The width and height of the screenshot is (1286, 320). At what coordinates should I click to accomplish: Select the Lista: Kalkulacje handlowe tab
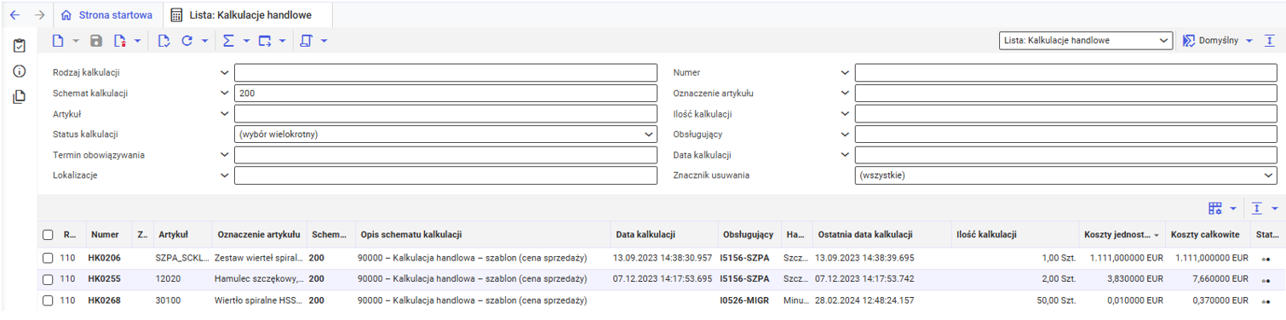(x=240, y=14)
